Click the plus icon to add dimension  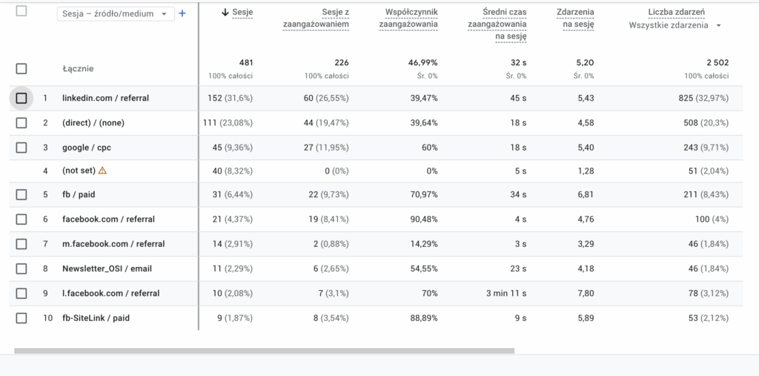pos(182,13)
